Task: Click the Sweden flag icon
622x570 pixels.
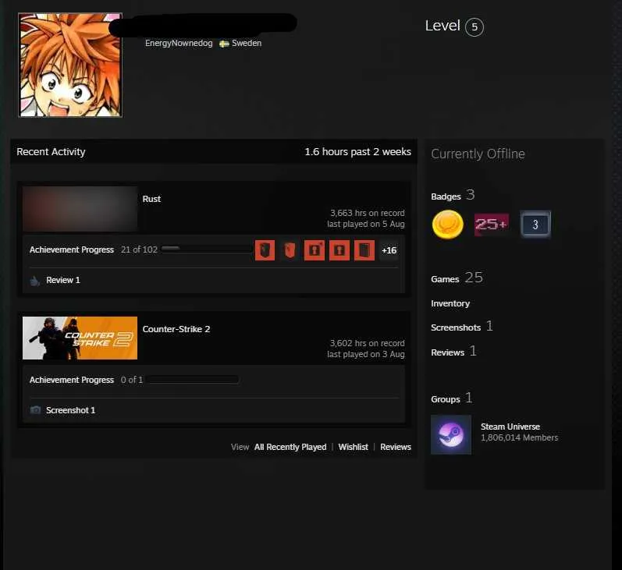Action: point(224,44)
